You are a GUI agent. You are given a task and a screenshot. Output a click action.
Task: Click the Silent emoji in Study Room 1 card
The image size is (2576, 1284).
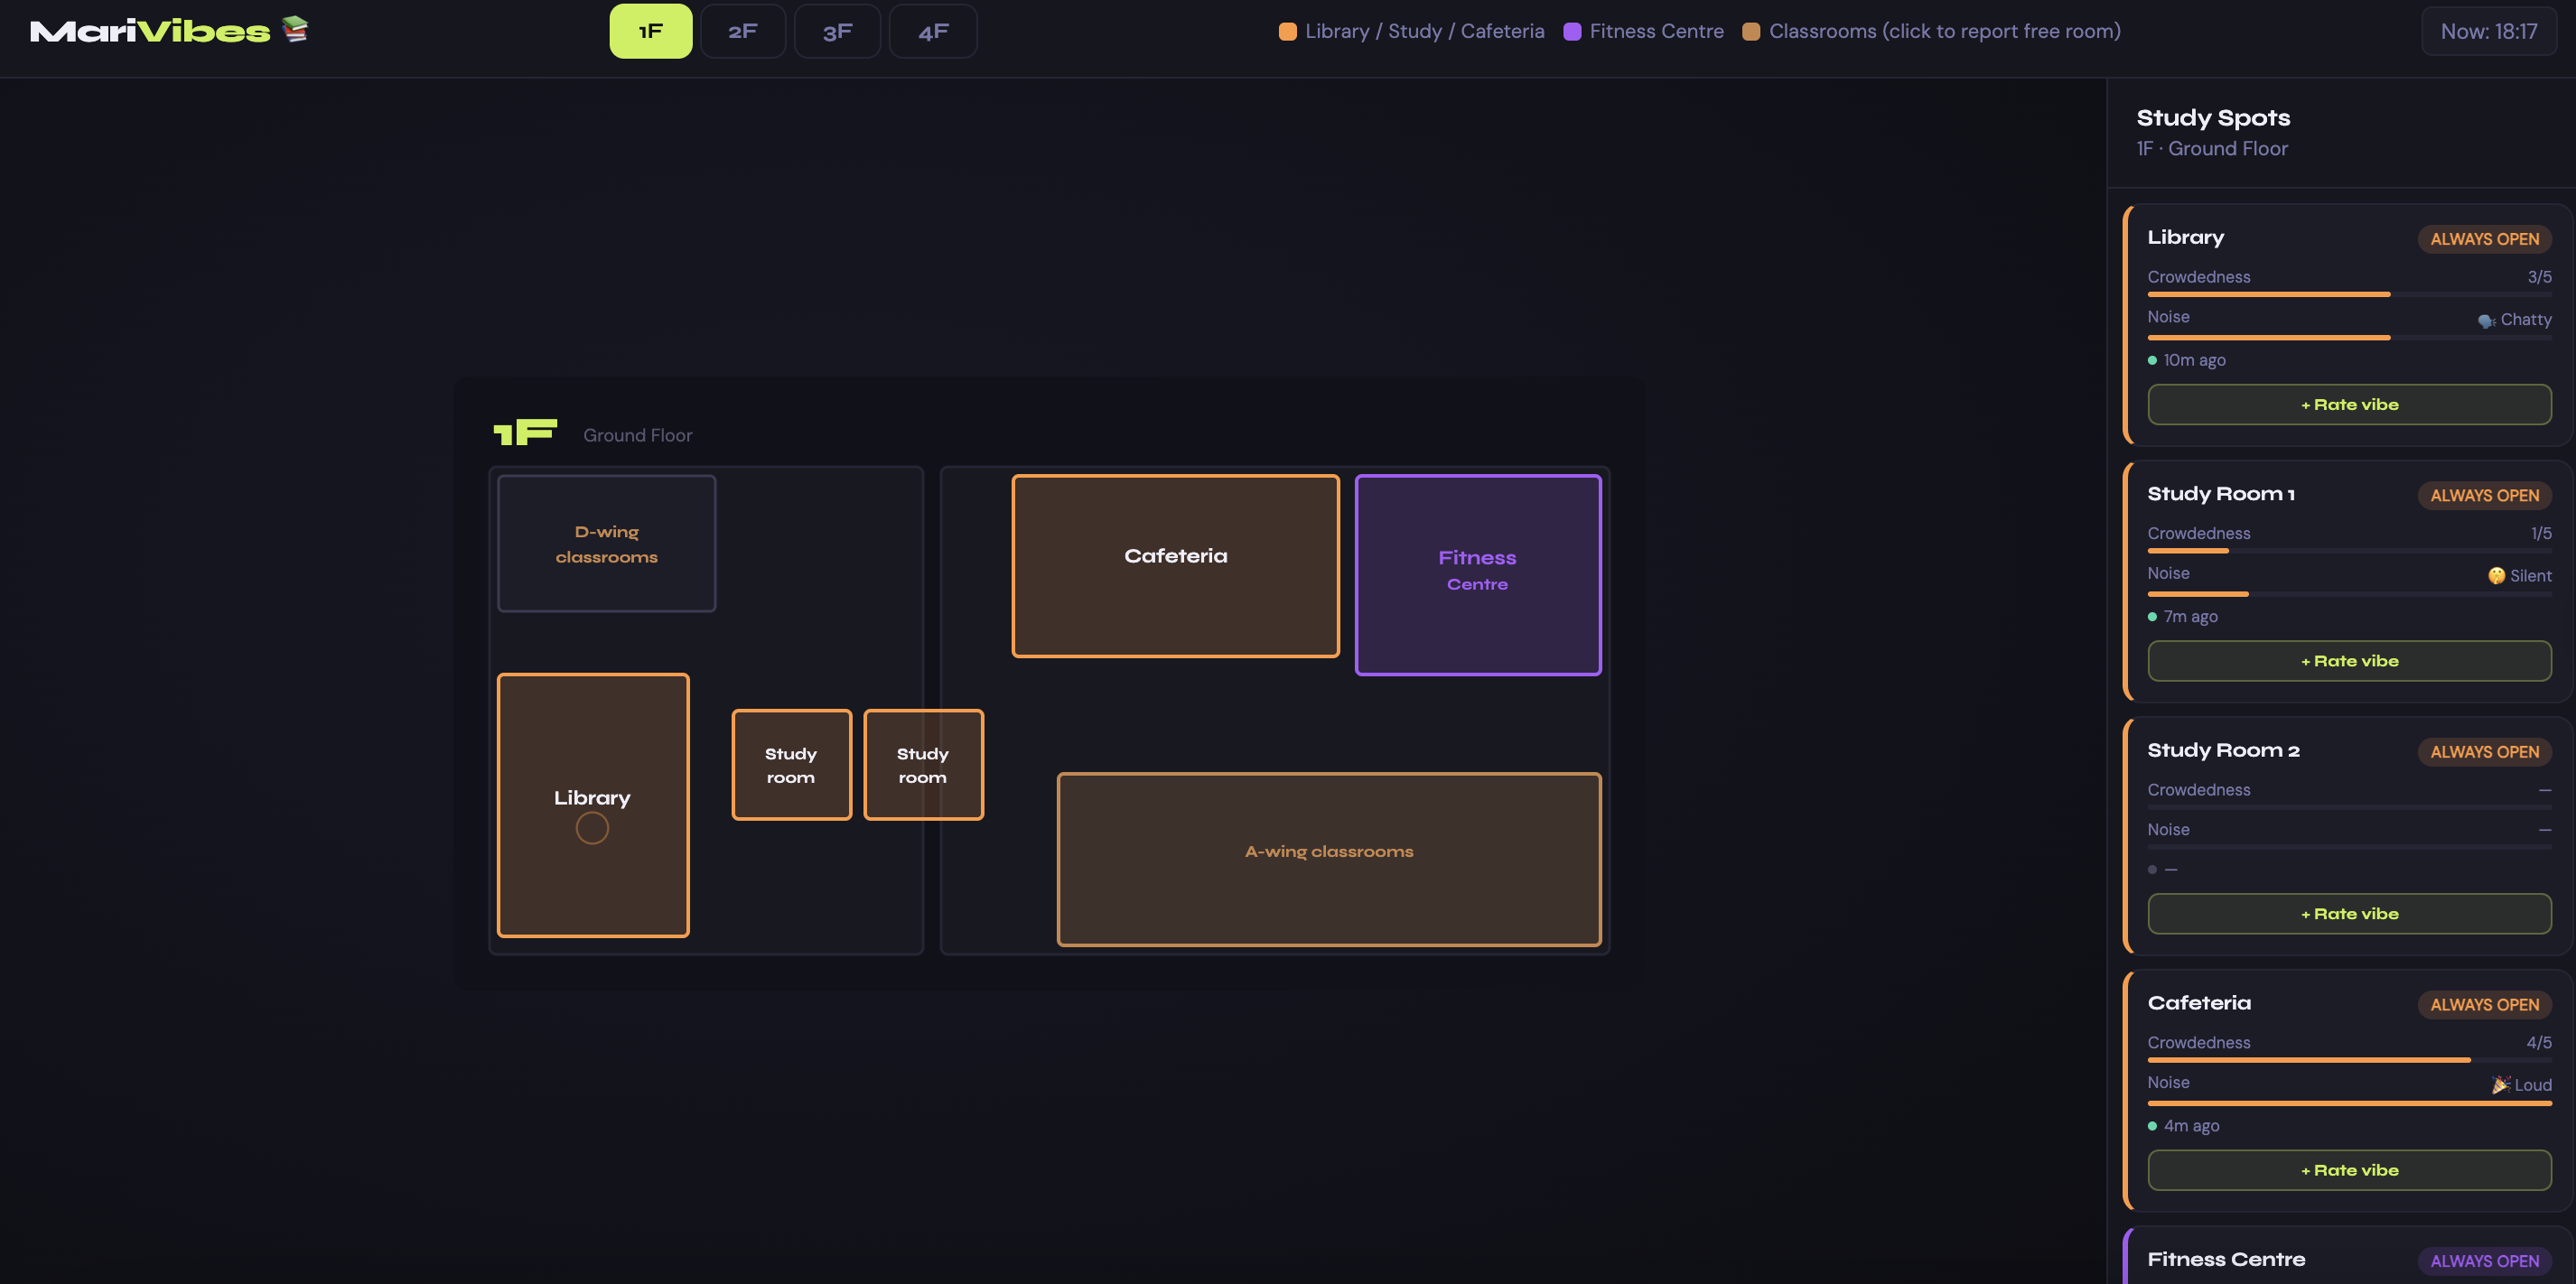(2496, 576)
